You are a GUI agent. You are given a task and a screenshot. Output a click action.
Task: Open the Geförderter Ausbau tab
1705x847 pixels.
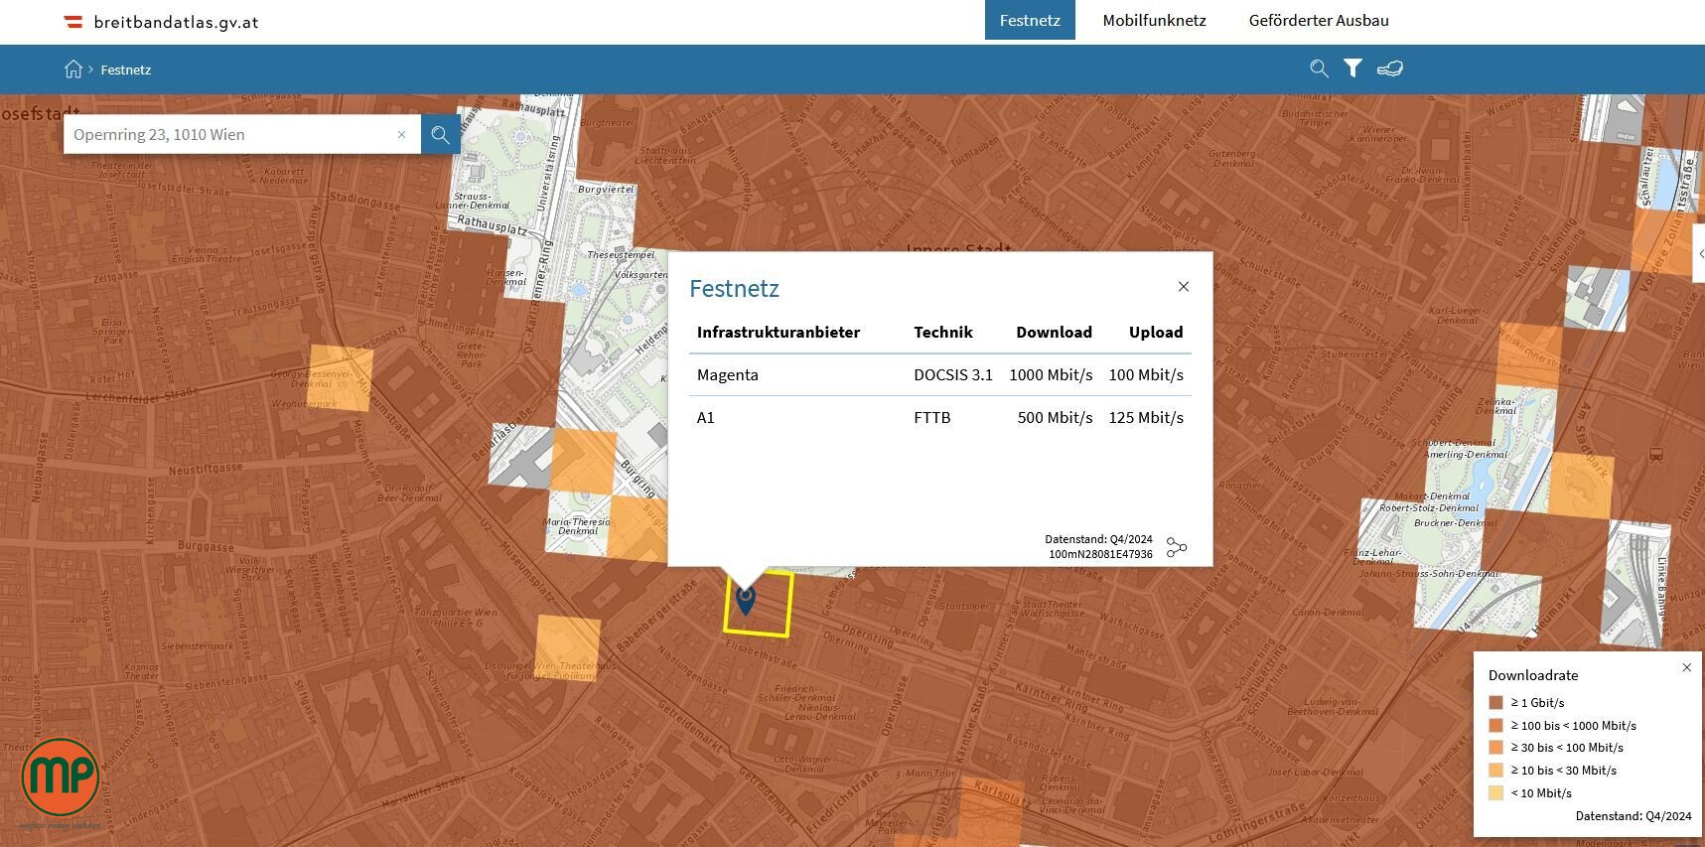[1319, 20]
